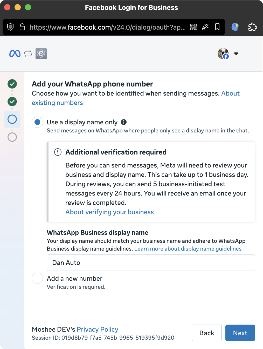263x349 pixels.
Task: Click 'Add your WhatsApp phone number' heading
Action: pyautogui.click(x=92, y=84)
